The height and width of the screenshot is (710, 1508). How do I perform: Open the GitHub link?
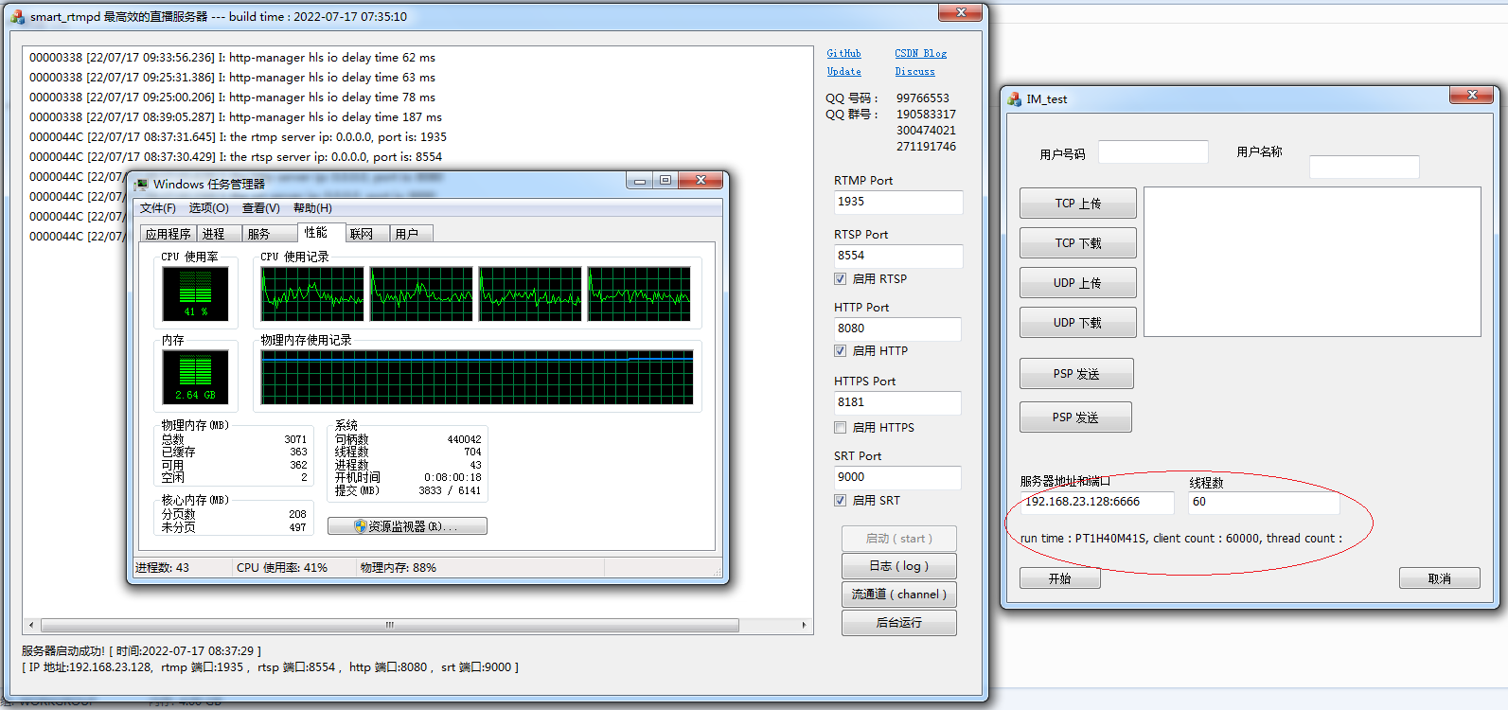(843, 54)
